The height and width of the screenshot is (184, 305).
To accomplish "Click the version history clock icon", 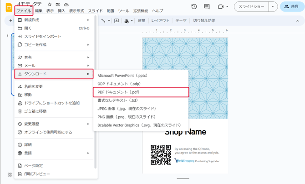I will coord(194,7).
